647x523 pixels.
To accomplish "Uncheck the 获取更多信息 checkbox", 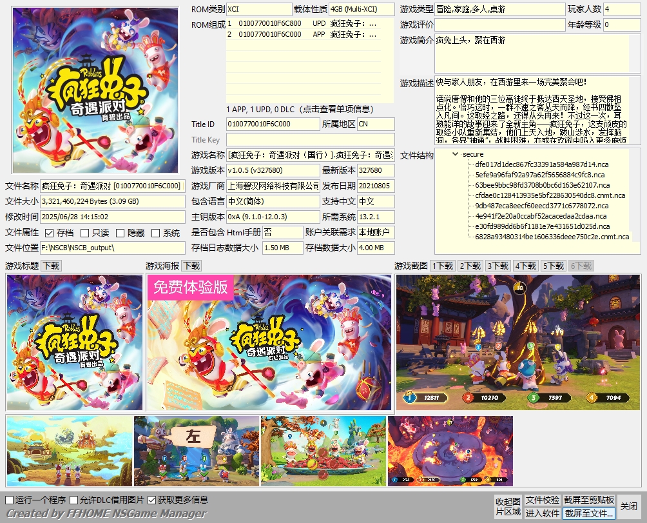I will tap(152, 500).
